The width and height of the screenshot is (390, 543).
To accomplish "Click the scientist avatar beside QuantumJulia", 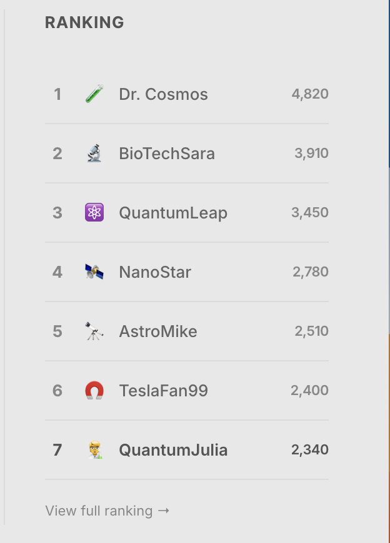I will tap(94, 450).
